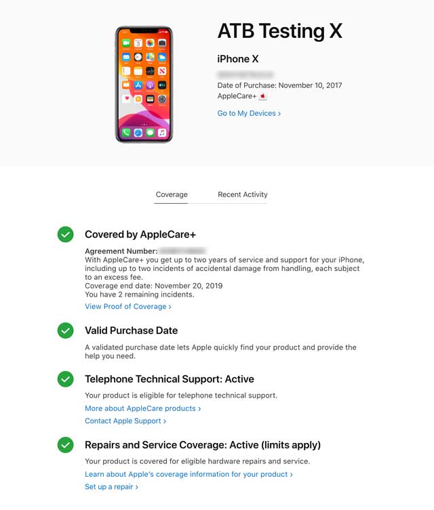Open View Proof of Coverage
The height and width of the screenshot is (510, 434).
128,306
